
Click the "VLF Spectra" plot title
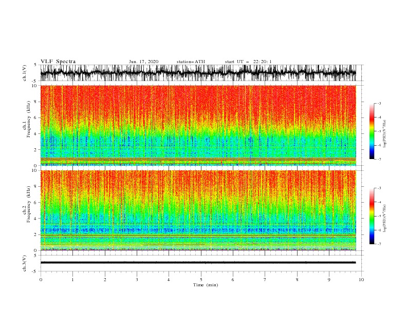(58, 62)
